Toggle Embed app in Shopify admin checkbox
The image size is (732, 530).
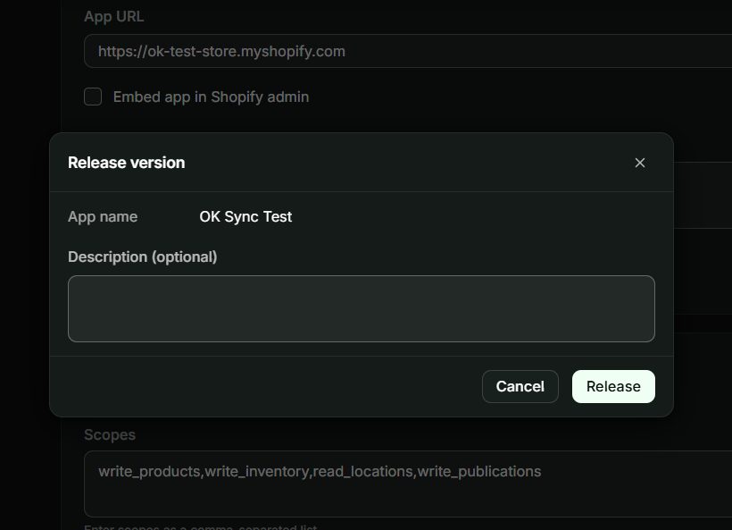click(93, 97)
